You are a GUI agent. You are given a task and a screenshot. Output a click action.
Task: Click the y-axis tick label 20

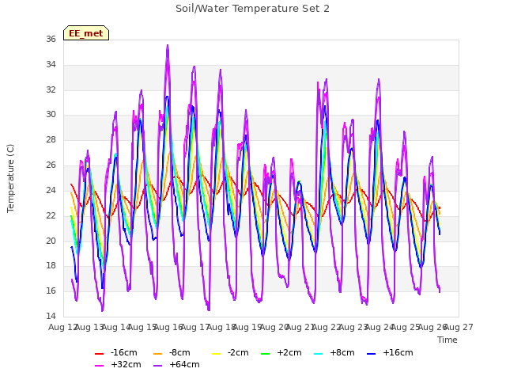pyautogui.click(x=51, y=241)
